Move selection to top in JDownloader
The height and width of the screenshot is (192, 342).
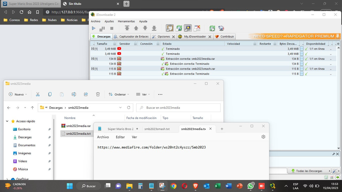coord(127,28)
